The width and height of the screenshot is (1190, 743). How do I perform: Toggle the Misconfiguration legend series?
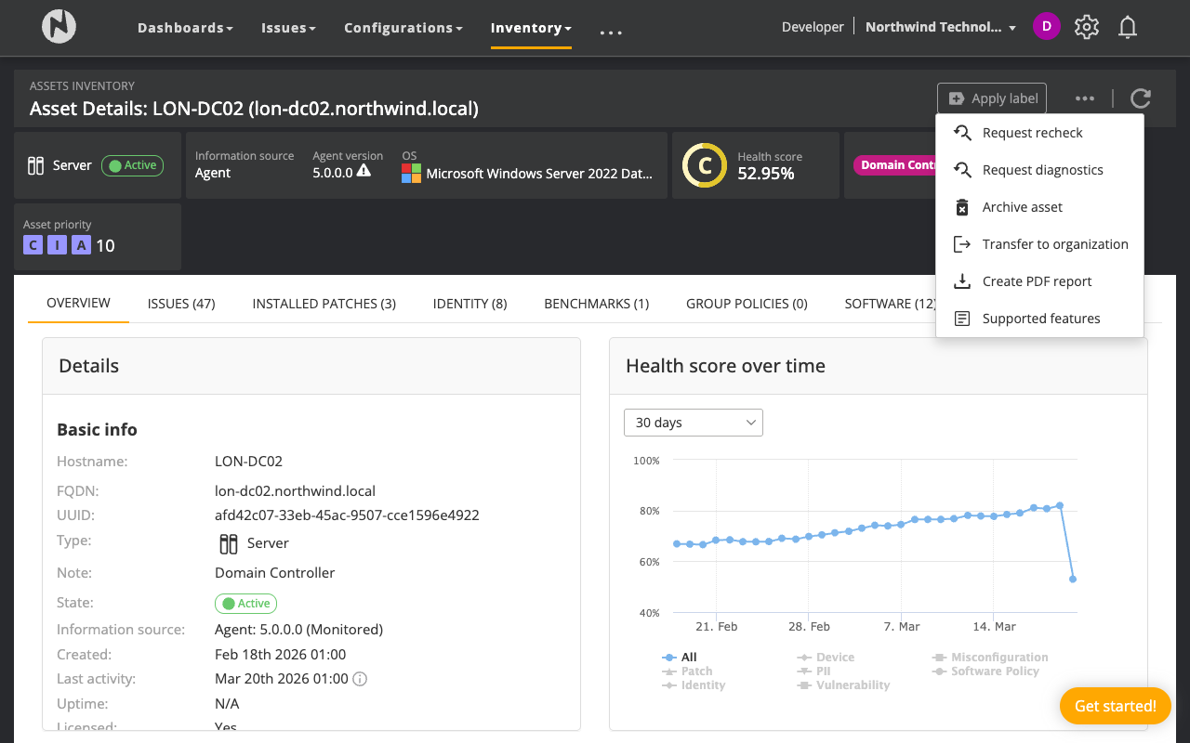[x=990, y=657]
